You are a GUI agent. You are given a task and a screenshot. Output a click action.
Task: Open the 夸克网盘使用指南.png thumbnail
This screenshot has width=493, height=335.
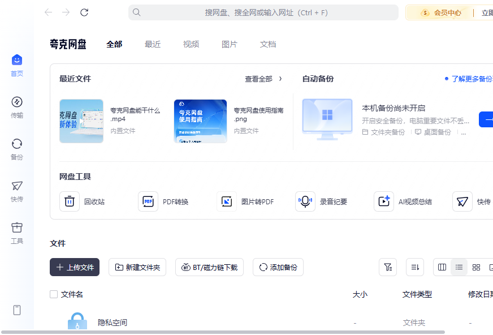click(201, 121)
